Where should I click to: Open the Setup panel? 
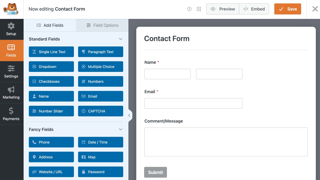(x=11, y=29)
